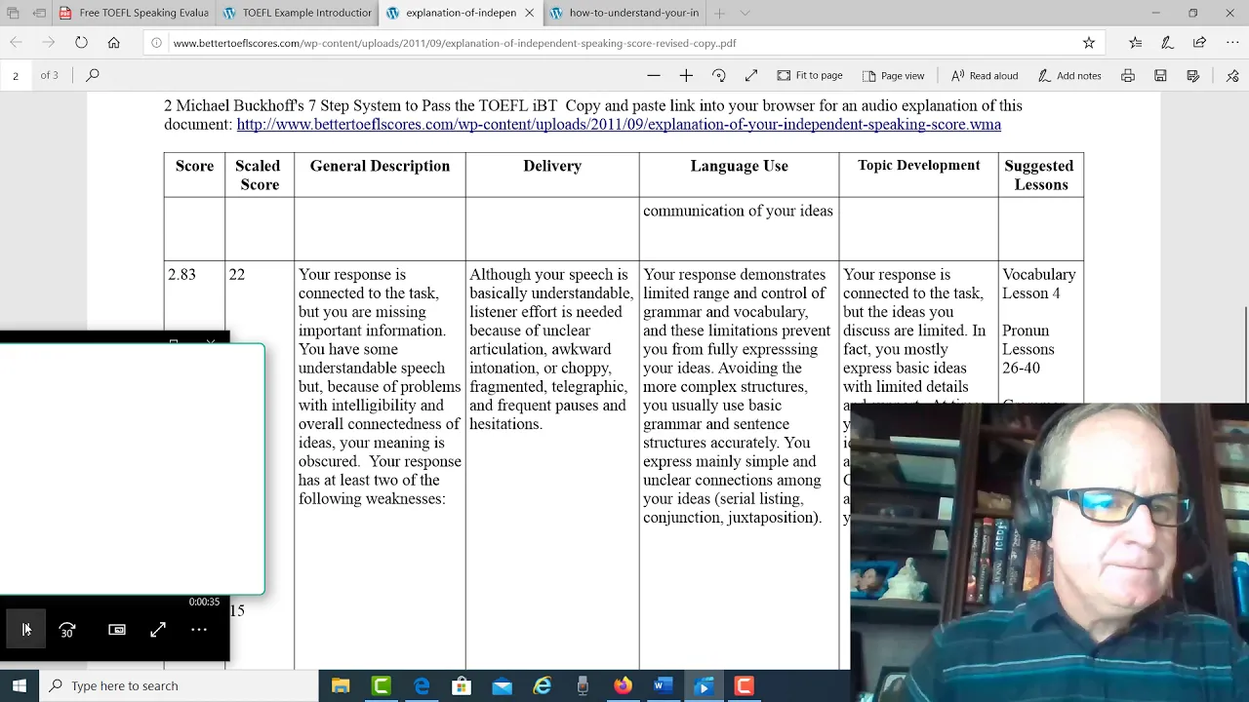Open Microsoft Word from taskbar

click(x=664, y=686)
